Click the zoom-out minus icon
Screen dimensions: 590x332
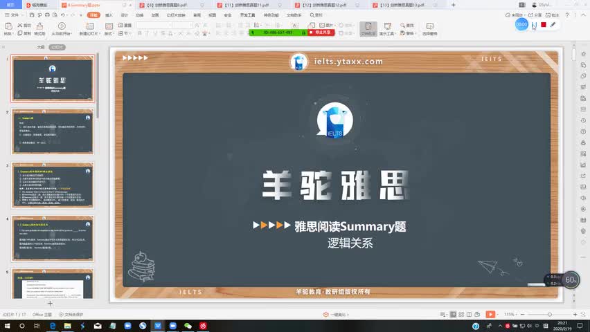pyautogui.click(x=522, y=314)
